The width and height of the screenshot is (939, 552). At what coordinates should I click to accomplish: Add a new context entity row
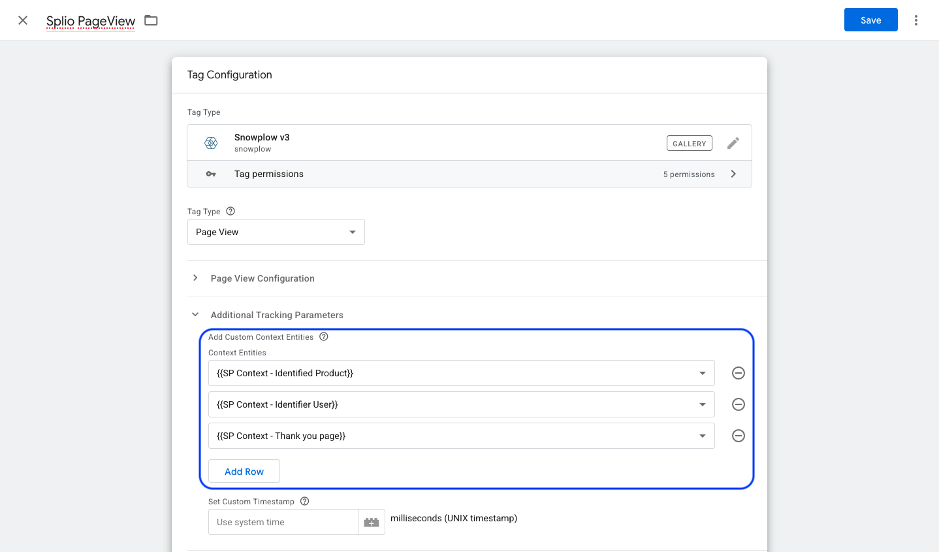[244, 471]
